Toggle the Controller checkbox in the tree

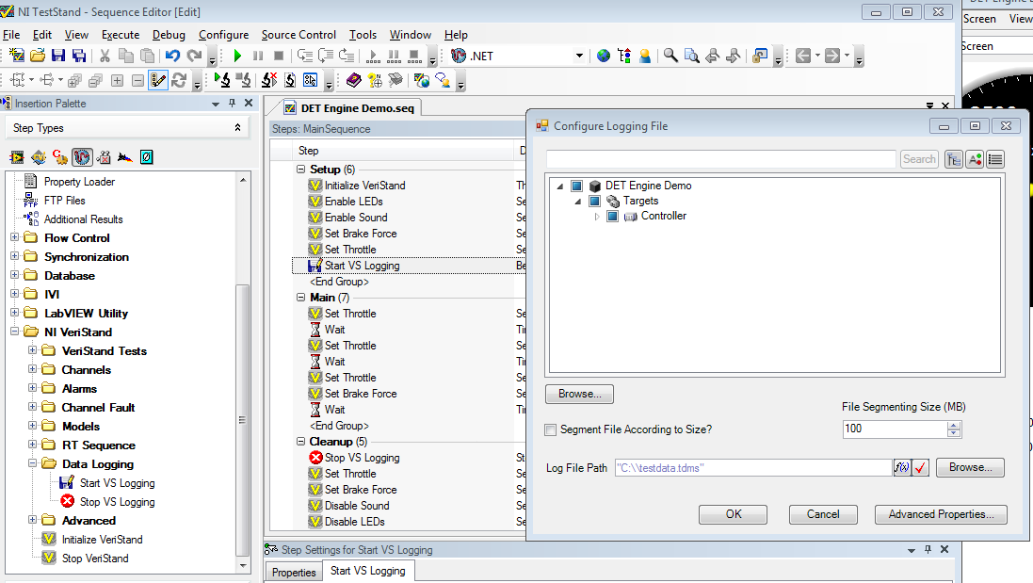612,217
